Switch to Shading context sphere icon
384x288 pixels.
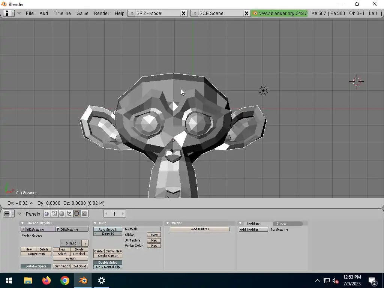62,214
